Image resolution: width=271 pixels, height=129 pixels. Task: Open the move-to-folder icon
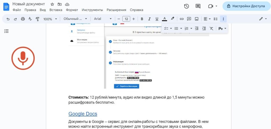[60, 4]
